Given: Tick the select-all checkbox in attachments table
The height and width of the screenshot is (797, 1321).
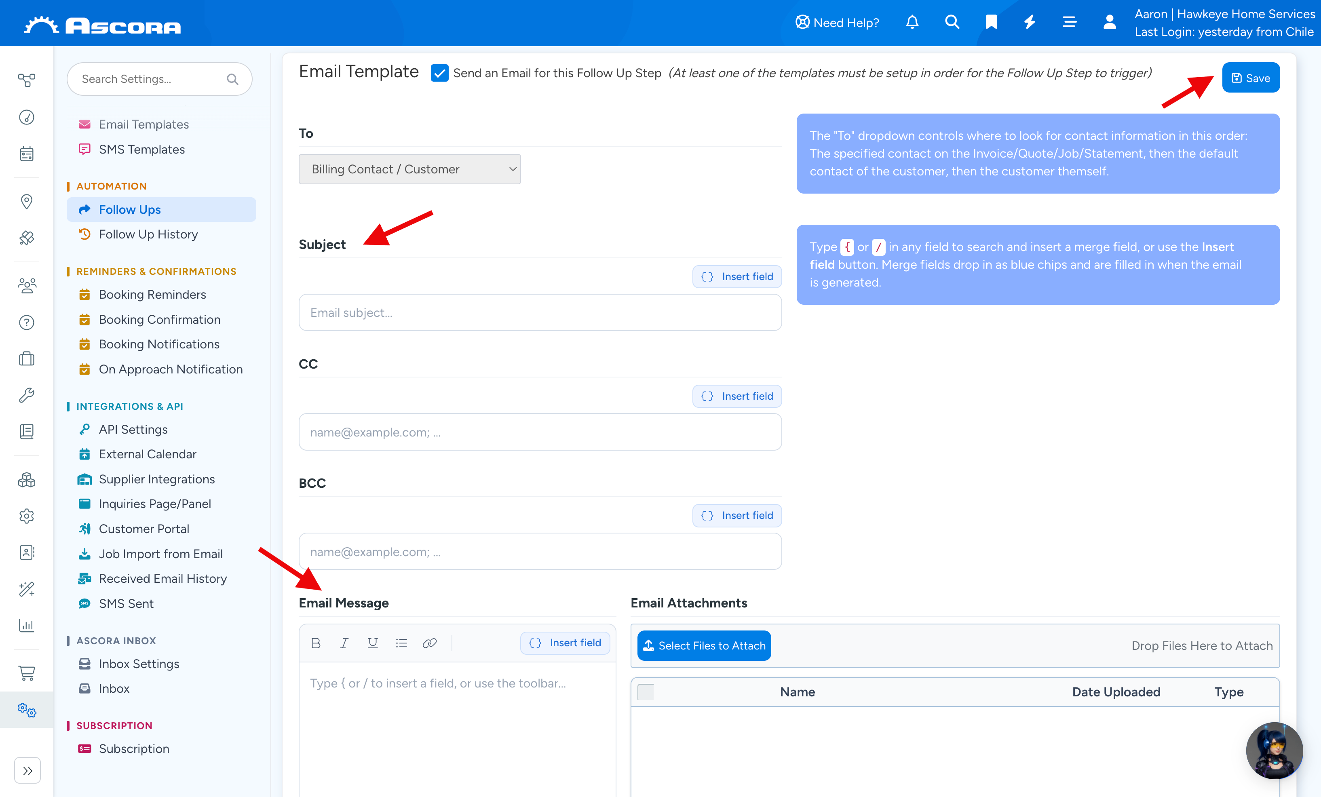Looking at the screenshot, I should pos(646,692).
